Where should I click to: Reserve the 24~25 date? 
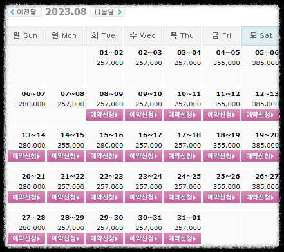(x=182, y=197)
